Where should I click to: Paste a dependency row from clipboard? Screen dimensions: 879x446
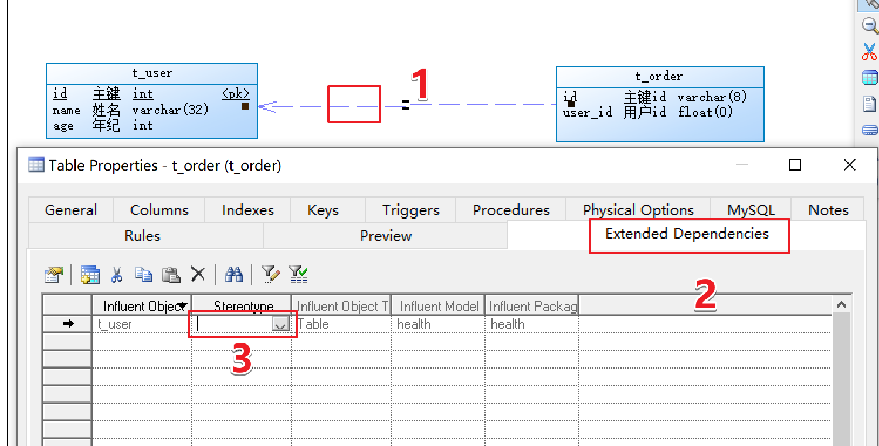[x=171, y=274]
